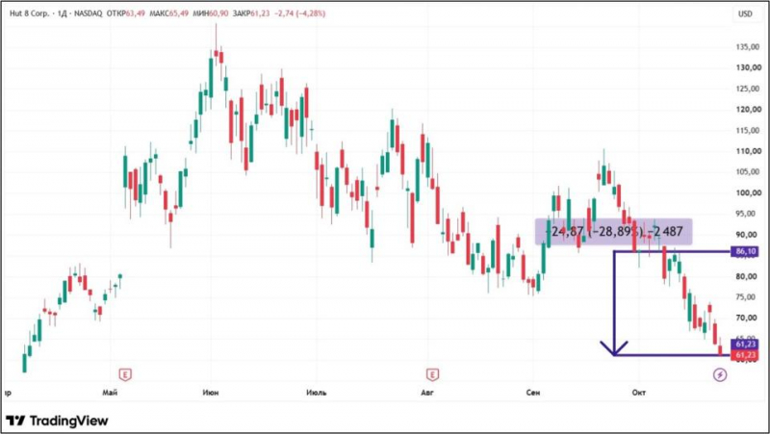This screenshot has height=434, width=770.
Task: Select the red 61,23 last price label
Action: [x=744, y=355]
